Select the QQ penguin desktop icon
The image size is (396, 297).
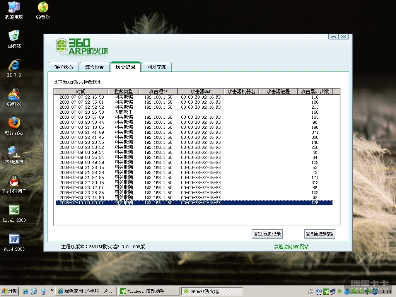click(14, 184)
